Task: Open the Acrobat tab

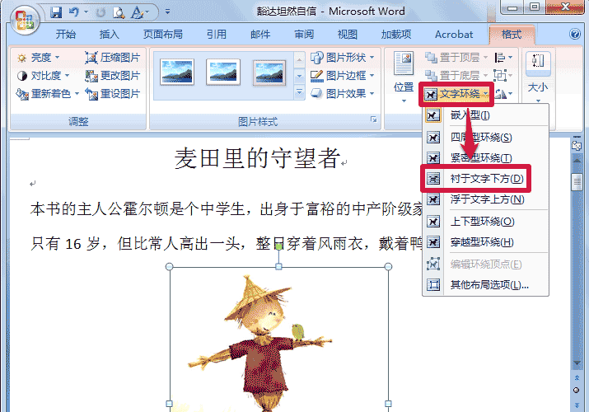Action: 454,35
